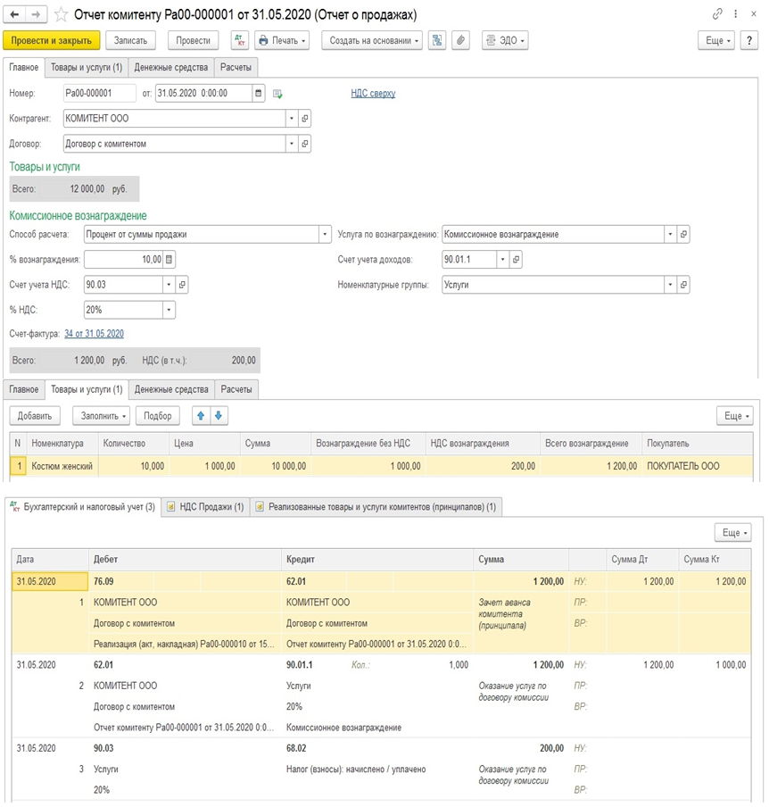Open НДС Продажи (1) register tab
This screenshot has width=769, height=807.
click(x=206, y=507)
